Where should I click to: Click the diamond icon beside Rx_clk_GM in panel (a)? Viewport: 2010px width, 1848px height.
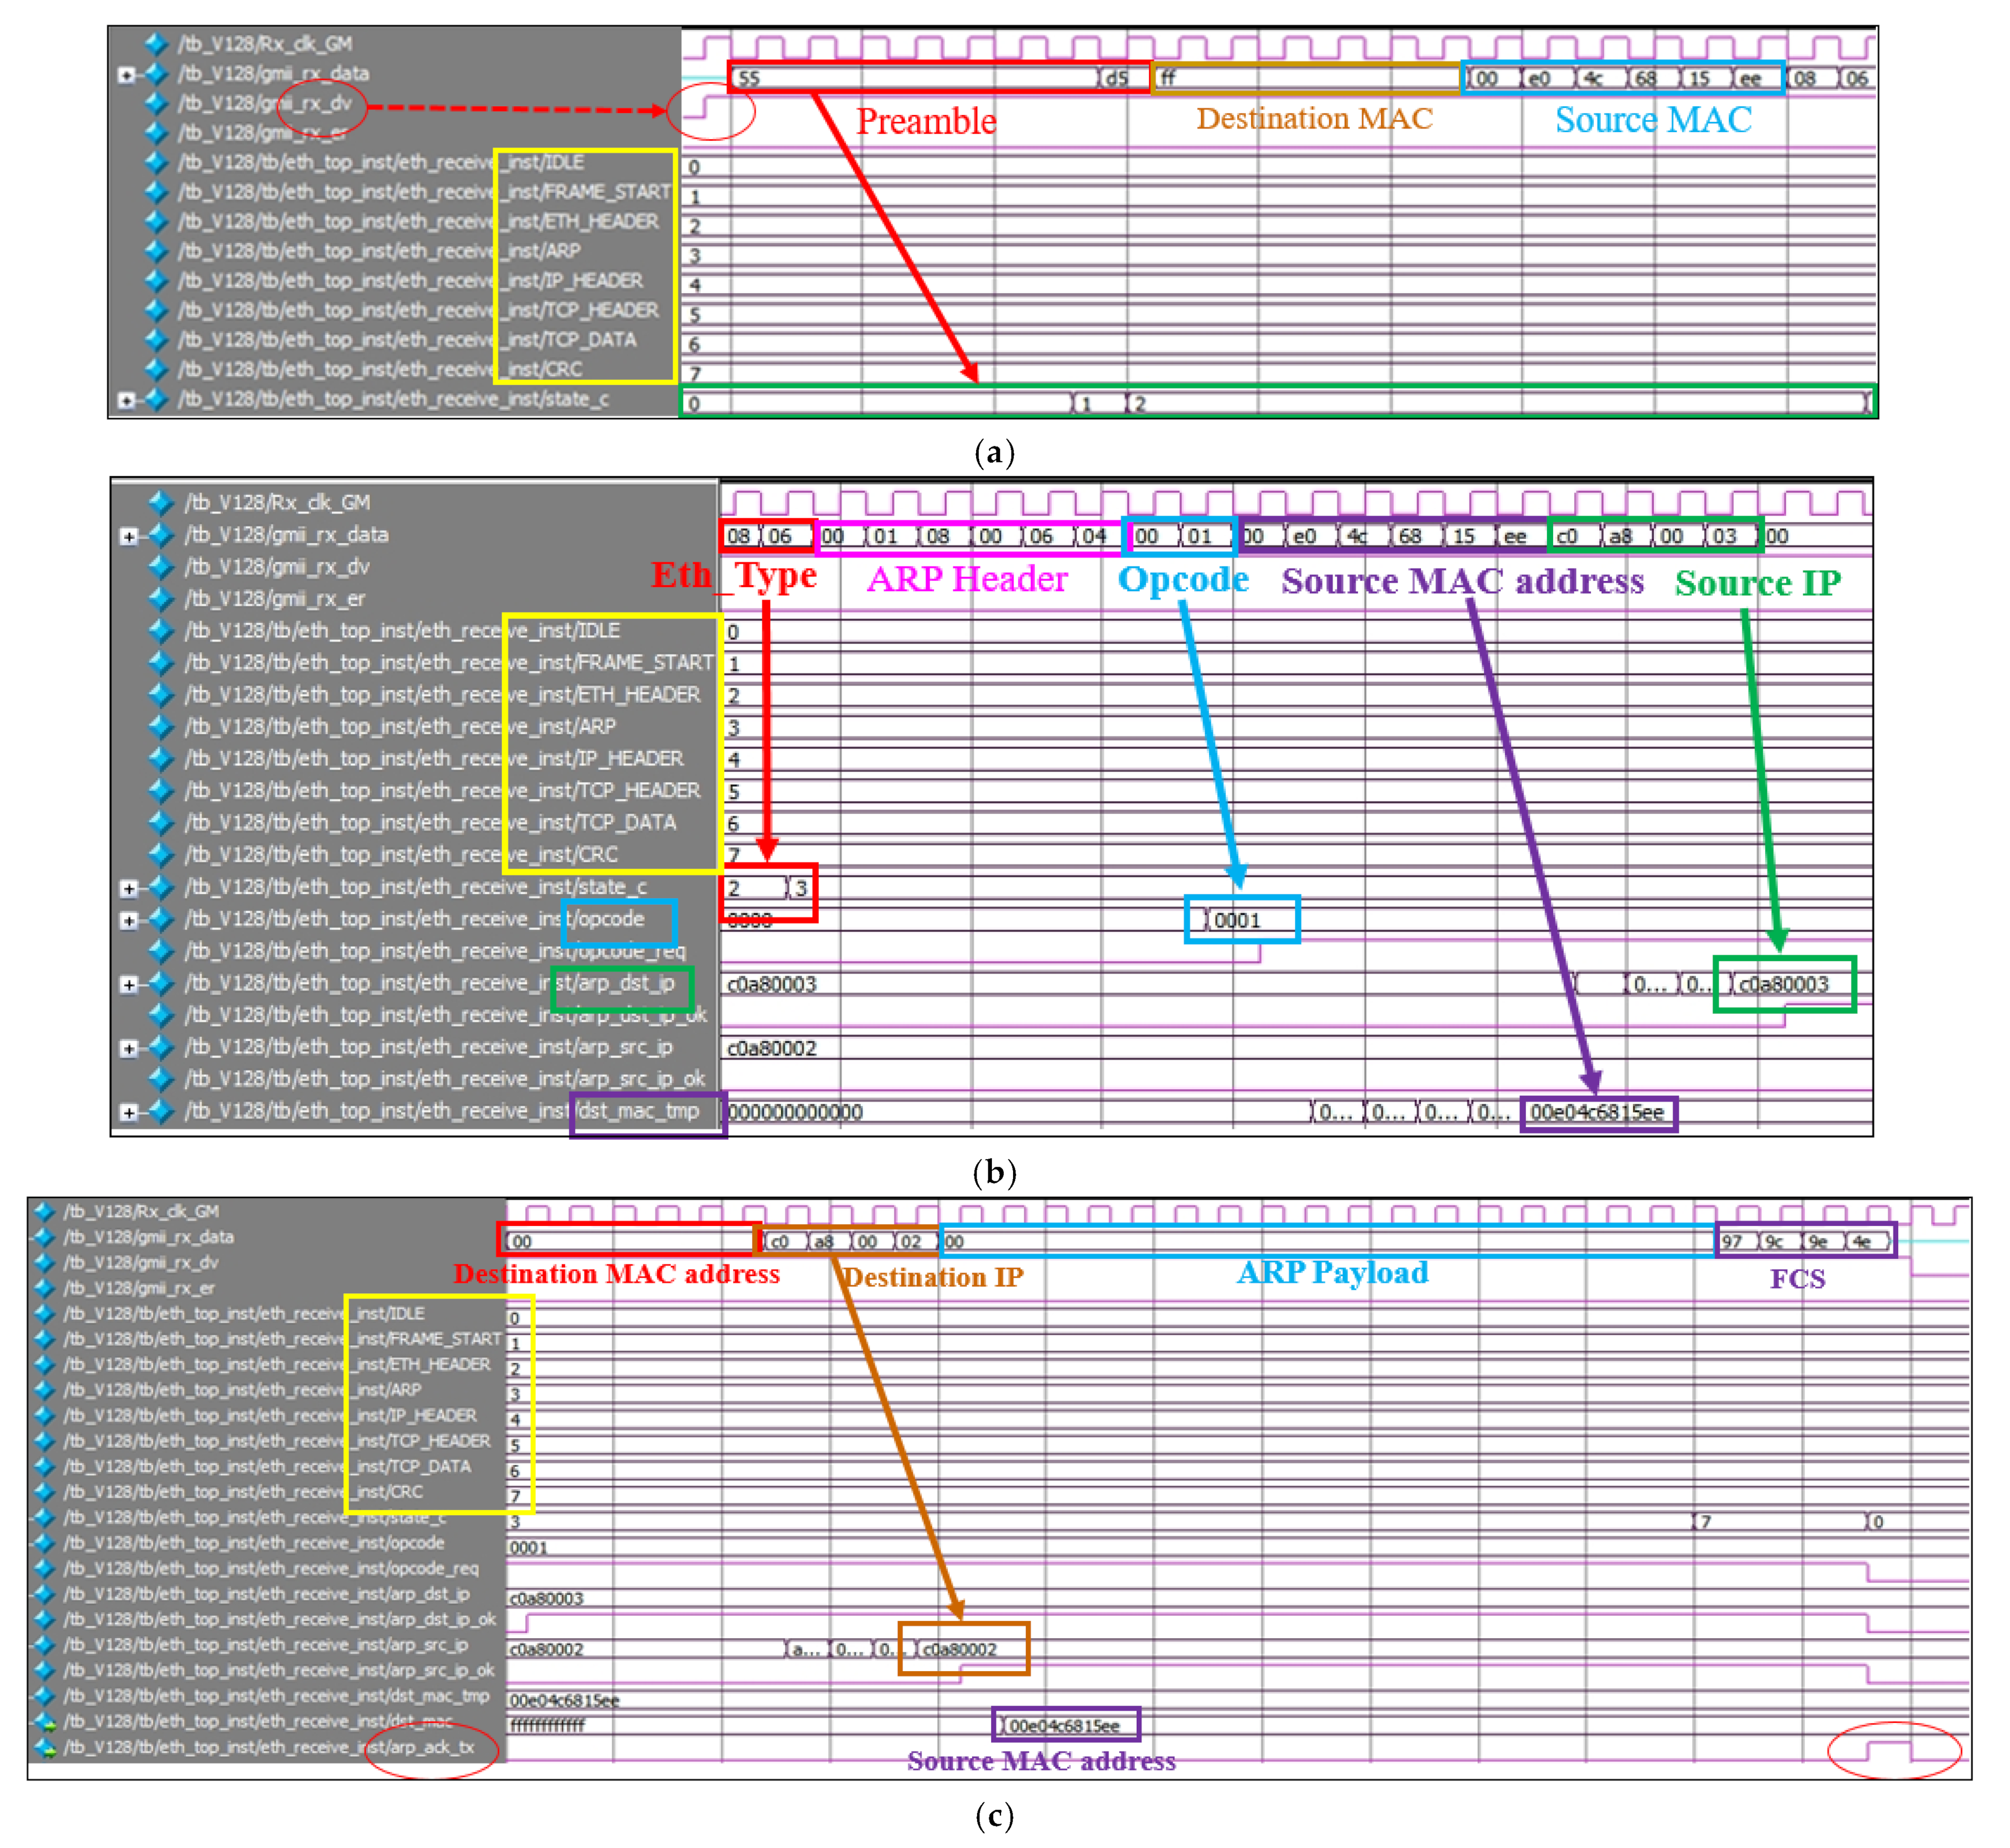(156, 43)
